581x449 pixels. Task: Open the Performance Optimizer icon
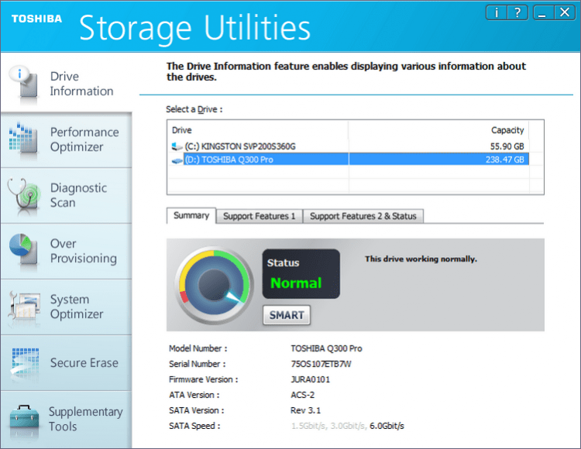click(22, 139)
